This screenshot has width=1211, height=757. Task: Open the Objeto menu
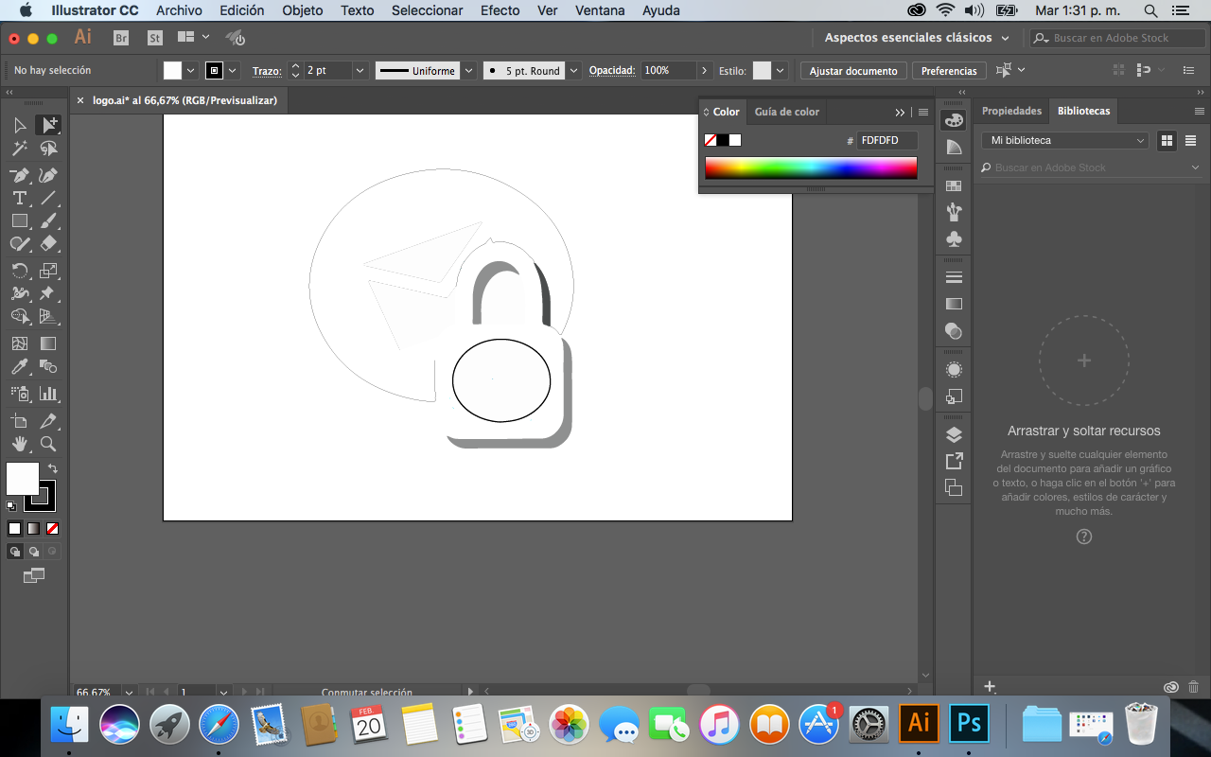coord(302,10)
